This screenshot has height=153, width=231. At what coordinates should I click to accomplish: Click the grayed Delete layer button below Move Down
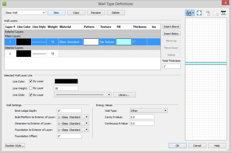point(171,55)
